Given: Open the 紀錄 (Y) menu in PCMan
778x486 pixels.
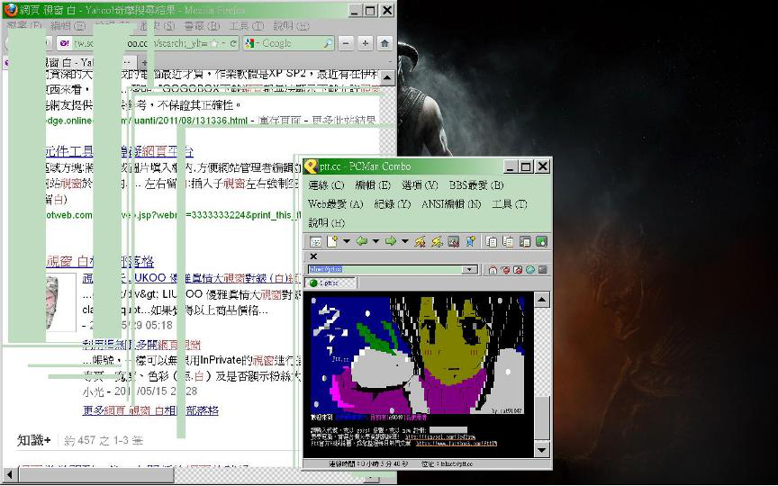Looking at the screenshot, I should tap(393, 204).
